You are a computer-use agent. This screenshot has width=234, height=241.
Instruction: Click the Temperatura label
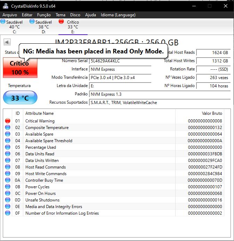19,86
